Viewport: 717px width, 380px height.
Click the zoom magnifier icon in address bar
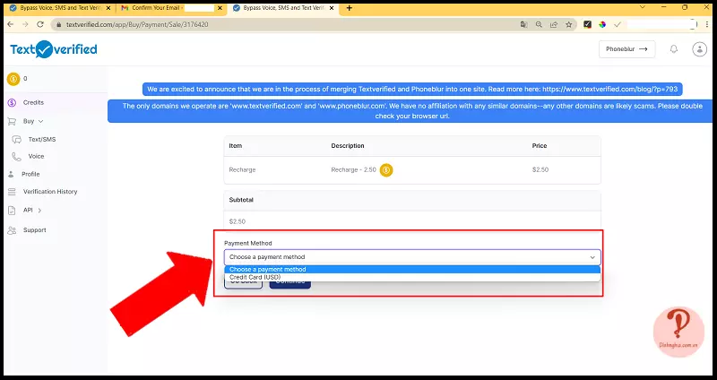click(x=539, y=25)
